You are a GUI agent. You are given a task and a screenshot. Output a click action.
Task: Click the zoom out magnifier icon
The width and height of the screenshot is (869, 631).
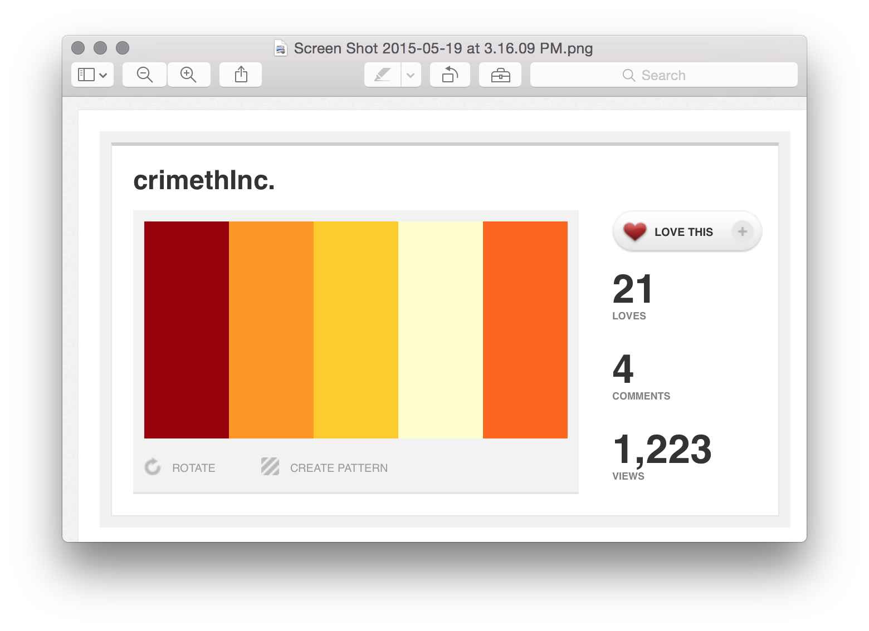(144, 75)
